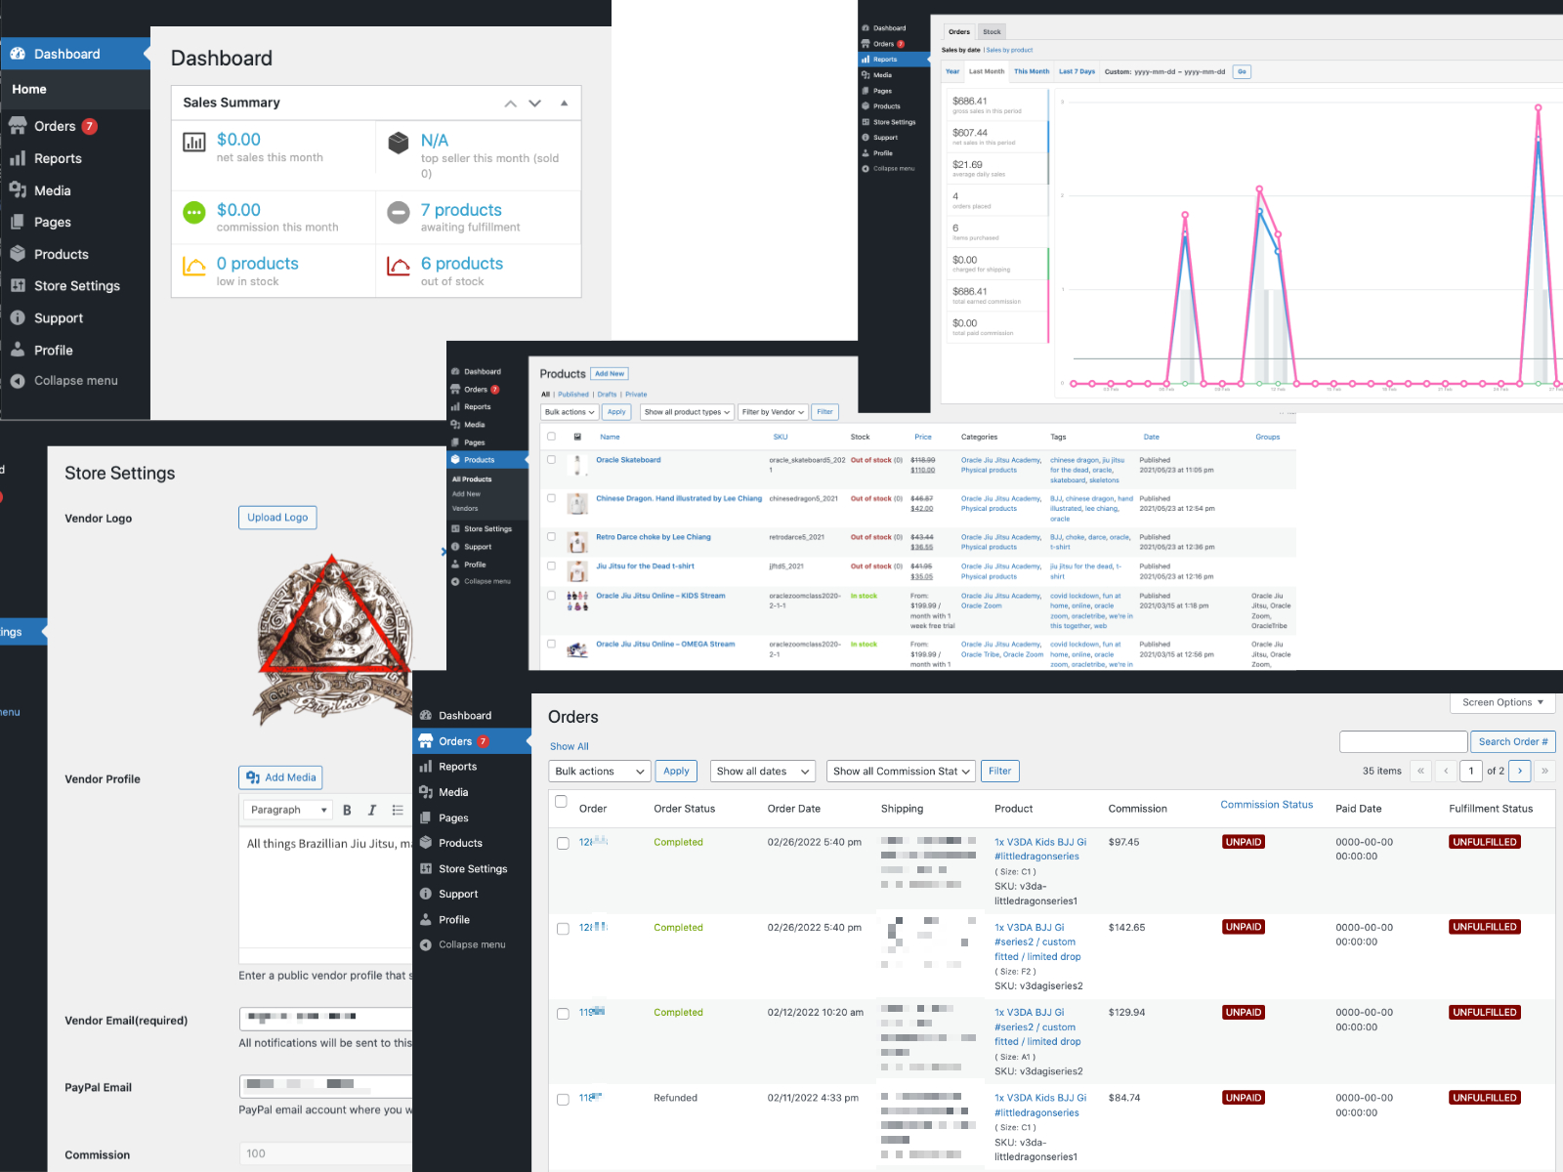Screen dimensions: 1563x1172
Task: Toggle bold formatting in Vendor Profile editor
Action: (x=347, y=810)
